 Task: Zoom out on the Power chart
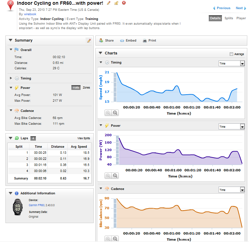click(x=115, y=176)
